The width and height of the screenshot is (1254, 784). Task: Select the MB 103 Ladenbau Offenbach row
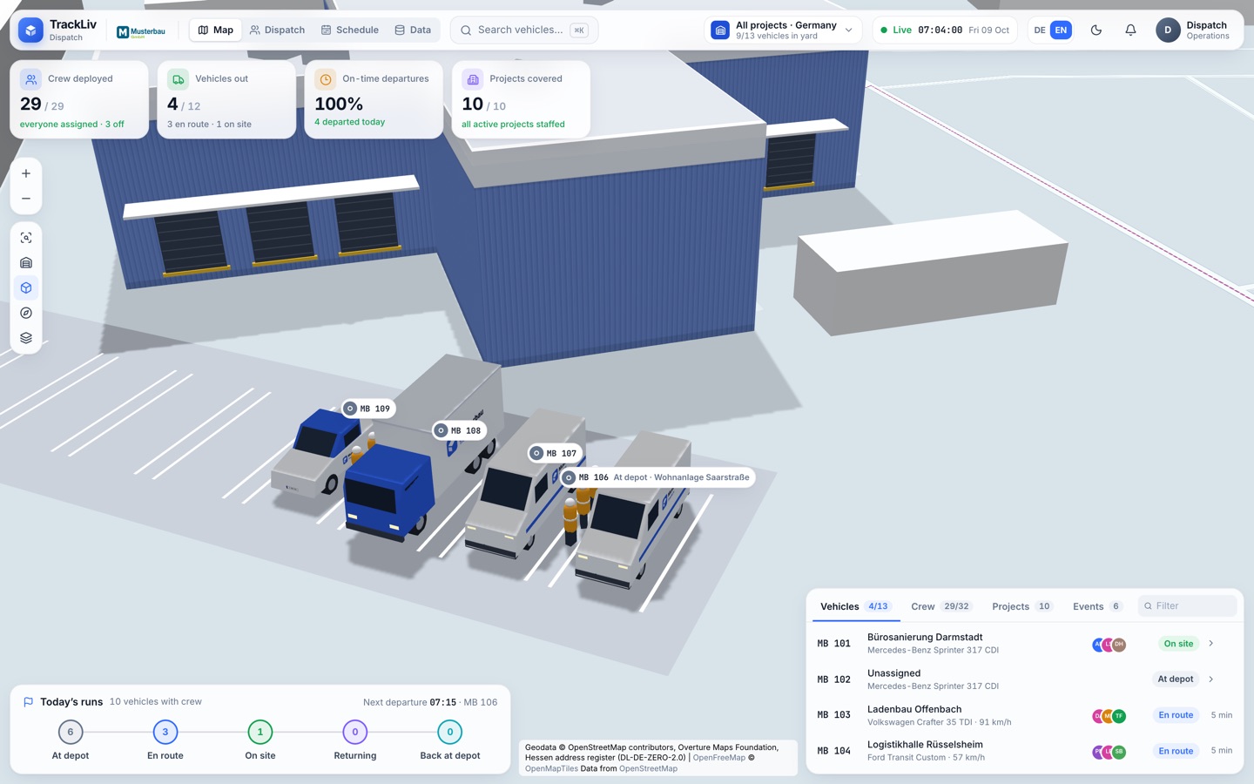(x=1024, y=715)
